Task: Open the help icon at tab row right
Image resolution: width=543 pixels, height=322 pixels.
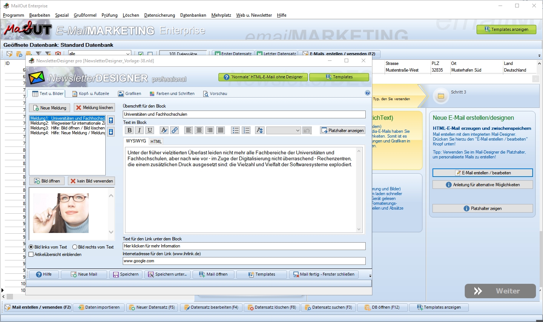Action: [x=367, y=93]
